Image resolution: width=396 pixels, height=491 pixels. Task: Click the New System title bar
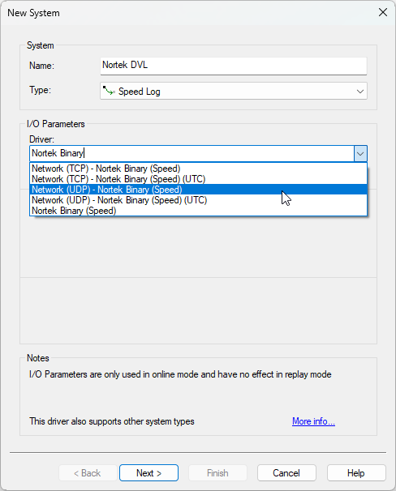tap(188, 13)
